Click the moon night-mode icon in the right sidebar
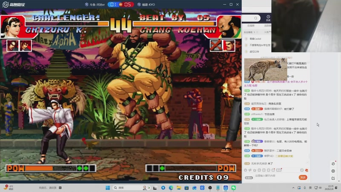The width and height of the screenshot is (341, 192). [x=333, y=163]
